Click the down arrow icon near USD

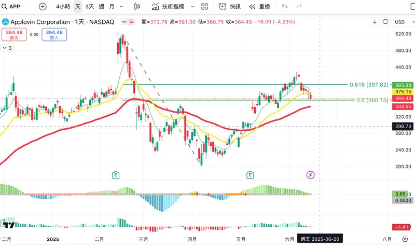[x=375, y=22]
